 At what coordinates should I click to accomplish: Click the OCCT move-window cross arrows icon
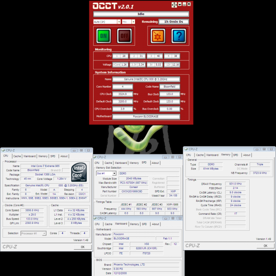(174, 5)
